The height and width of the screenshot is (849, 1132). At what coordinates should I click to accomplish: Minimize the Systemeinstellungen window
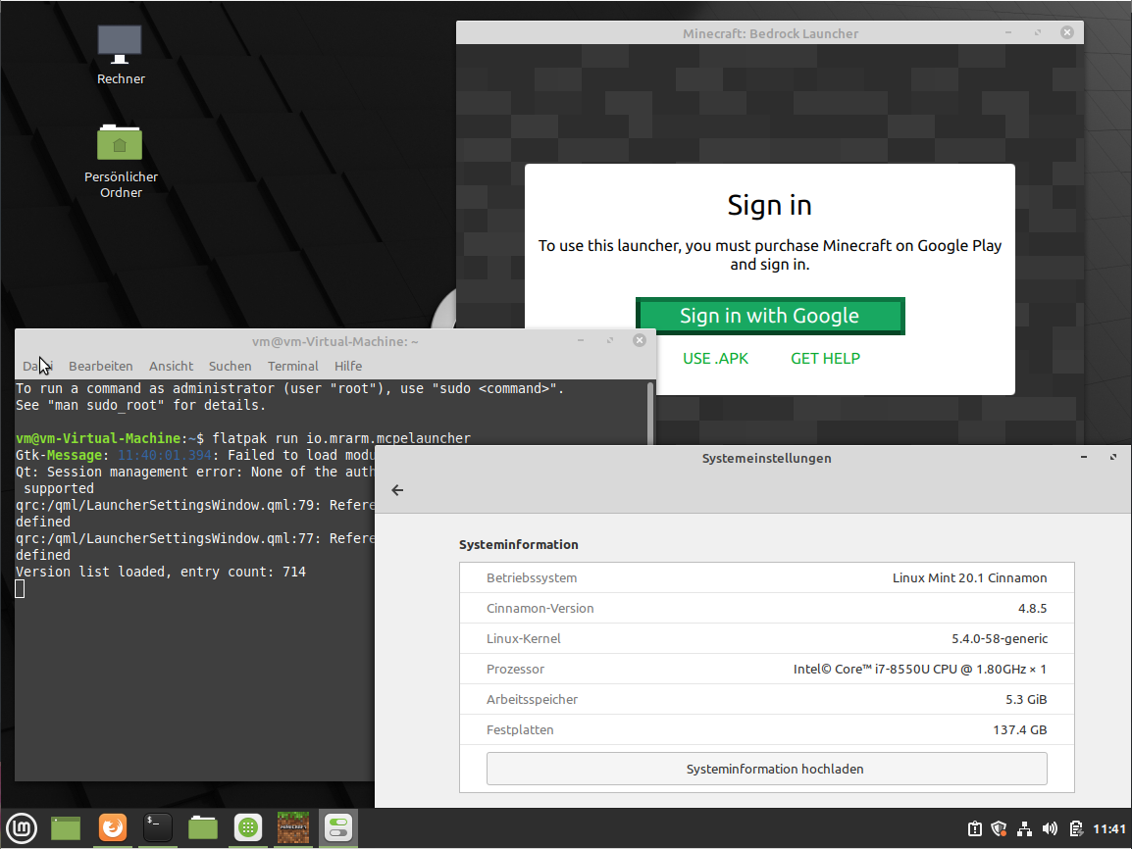pos(1084,457)
